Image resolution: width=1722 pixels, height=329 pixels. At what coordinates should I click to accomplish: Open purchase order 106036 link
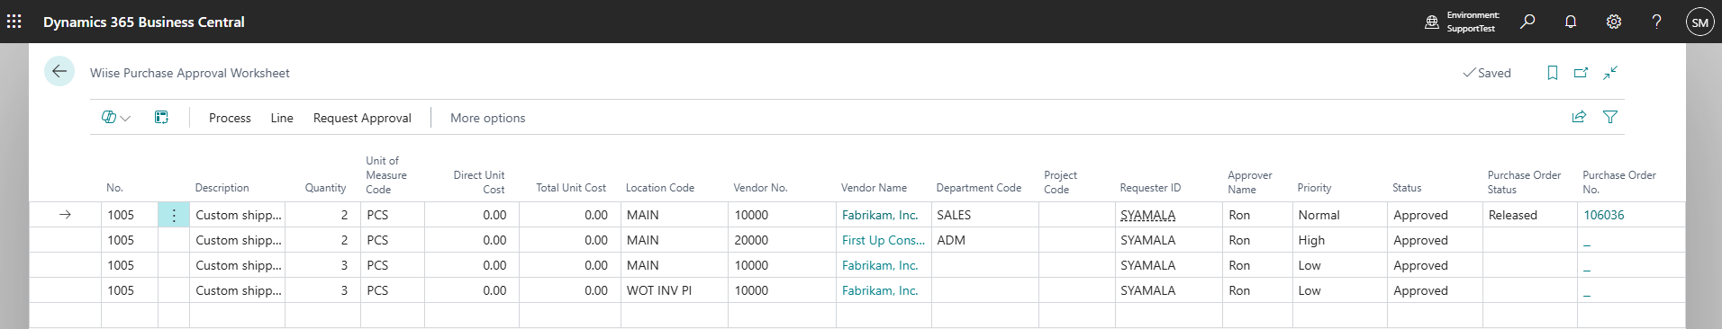tap(1604, 215)
